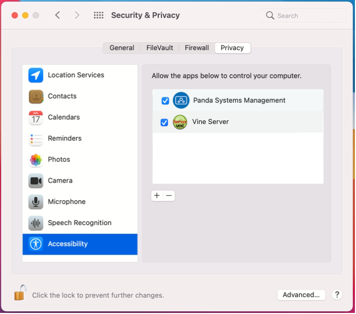Add an app with the plus button
The width and height of the screenshot is (356, 314).
point(157,196)
